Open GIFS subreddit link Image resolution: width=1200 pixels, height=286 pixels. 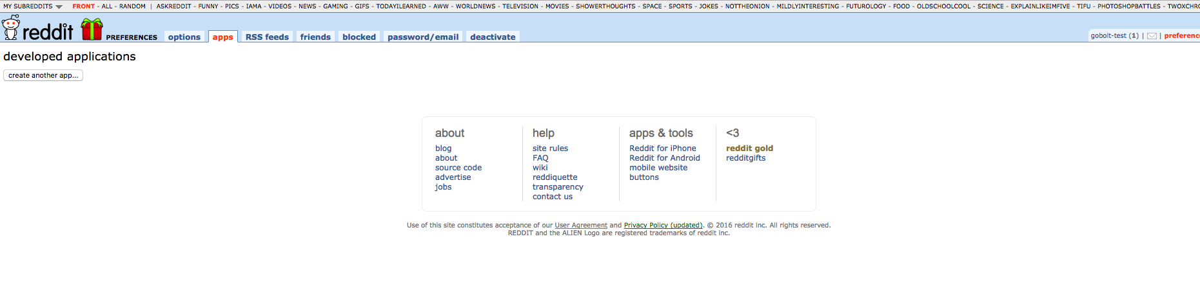[x=362, y=6]
